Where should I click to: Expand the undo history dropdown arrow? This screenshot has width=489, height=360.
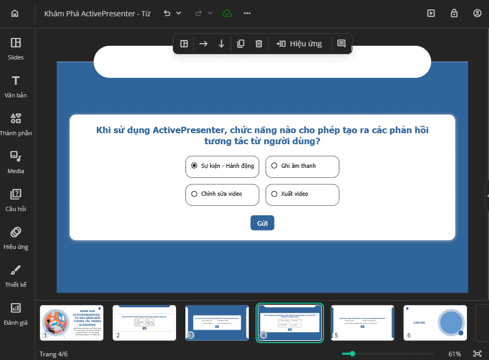click(x=179, y=13)
